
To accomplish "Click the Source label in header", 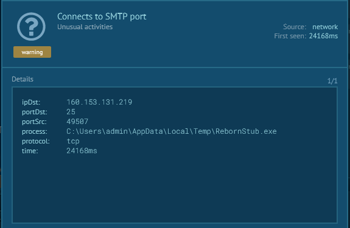I will tap(295, 27).
